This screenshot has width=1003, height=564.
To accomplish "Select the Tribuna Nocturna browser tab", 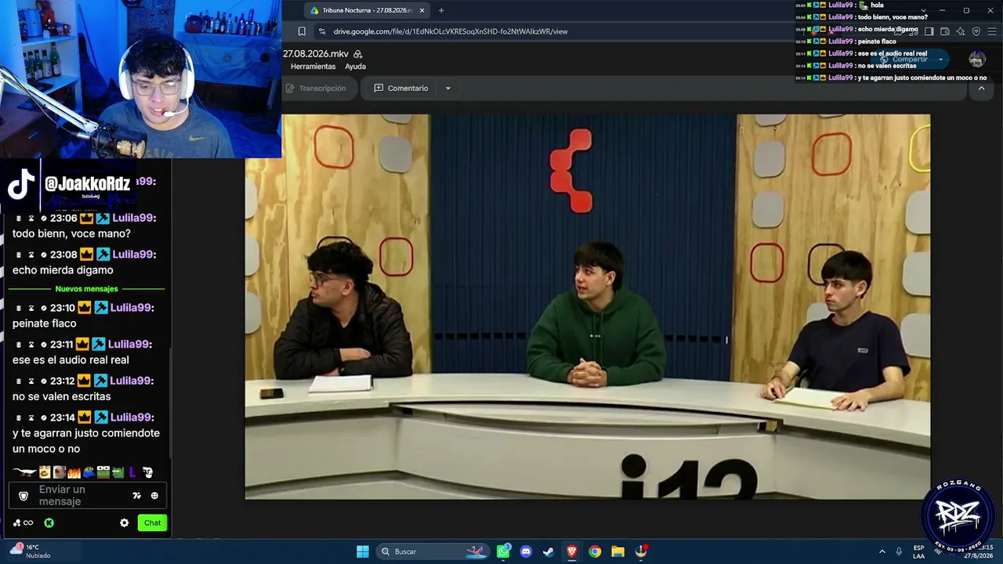I will pyautogui.click(x=367, y=10).
